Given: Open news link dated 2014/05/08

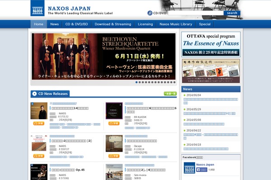Looking at the screenshot, I should click(x=204, y=124).
